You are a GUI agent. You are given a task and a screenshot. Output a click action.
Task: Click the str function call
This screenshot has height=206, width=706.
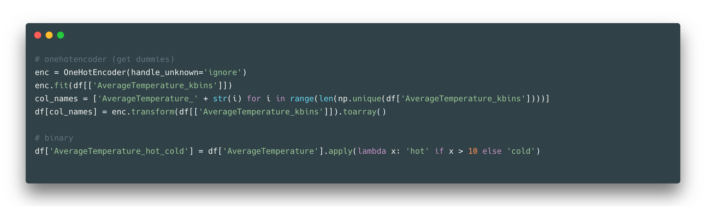(x=220, y=99)
